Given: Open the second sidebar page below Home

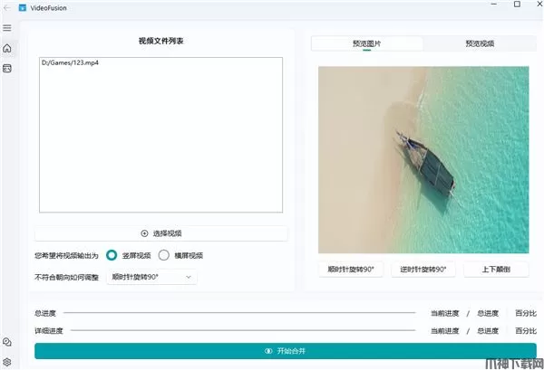Looking at the screenshot, I should (7, 68).
